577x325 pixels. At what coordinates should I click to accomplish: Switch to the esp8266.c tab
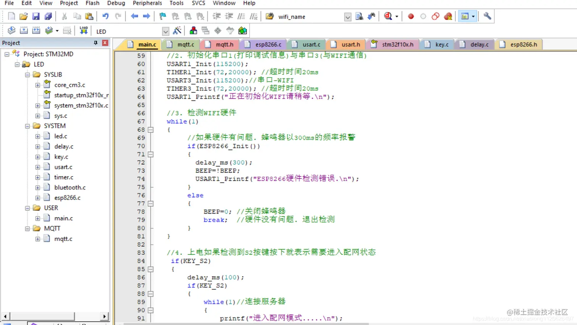(264, 44)
